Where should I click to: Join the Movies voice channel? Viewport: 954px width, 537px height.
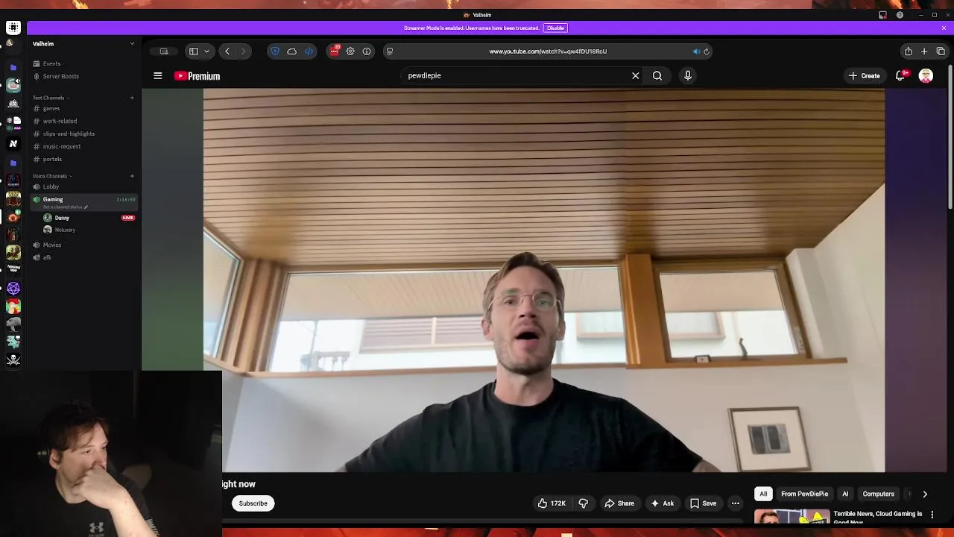[x=52, y=245]
